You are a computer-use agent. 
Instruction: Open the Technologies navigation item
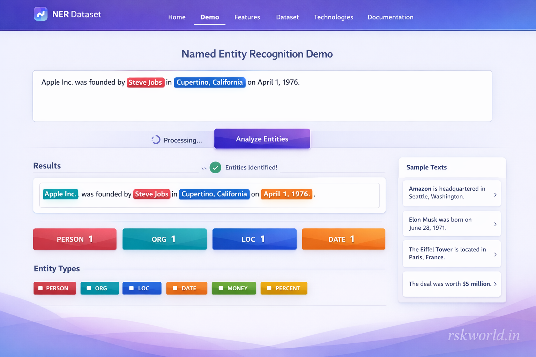[333, 17]
